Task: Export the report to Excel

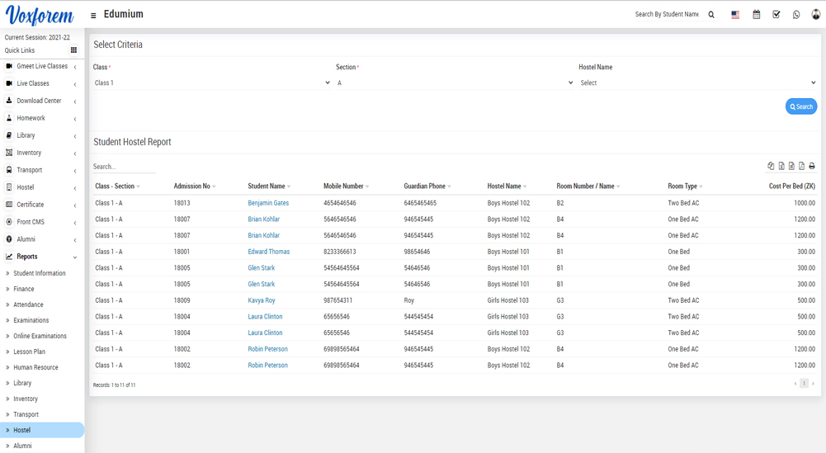Action: click(781, 166)
